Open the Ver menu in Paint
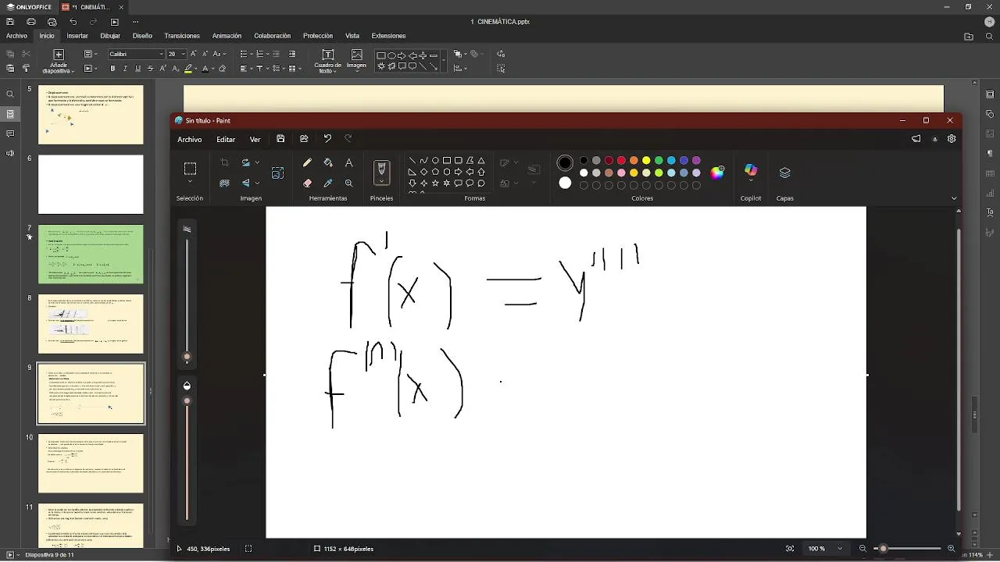The height and width of the screenshot is (562, 1000). click(x=255, y=139)
